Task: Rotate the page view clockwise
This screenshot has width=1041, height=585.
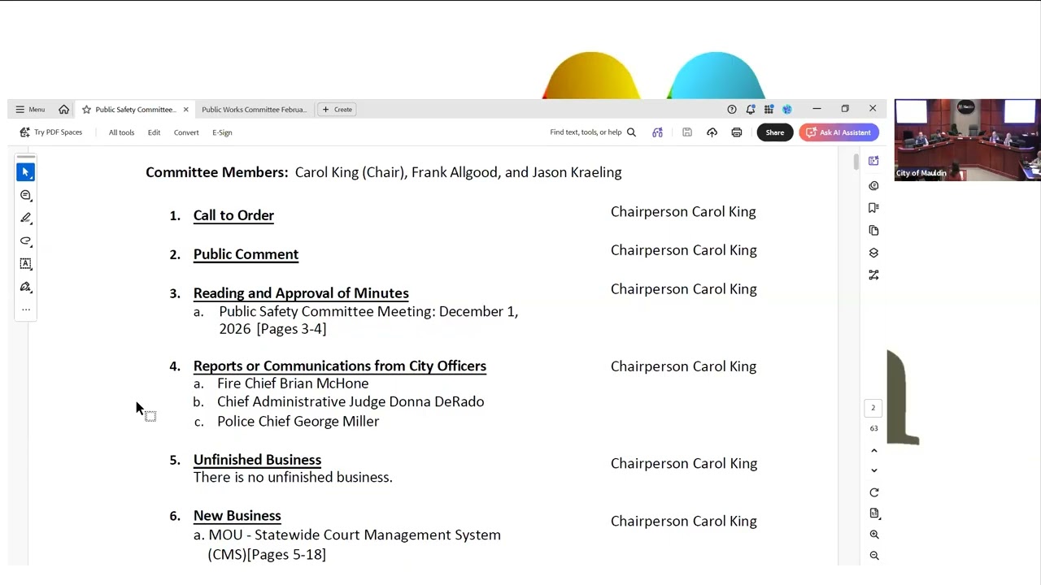Action: point(874,492)
